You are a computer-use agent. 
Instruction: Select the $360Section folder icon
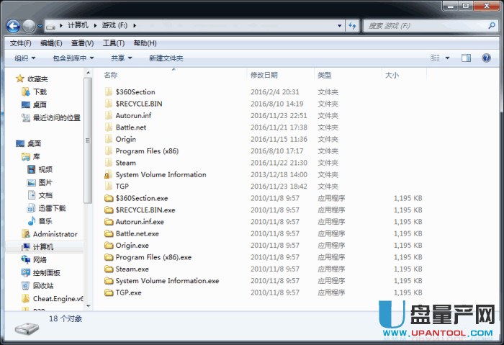[109, 92]
